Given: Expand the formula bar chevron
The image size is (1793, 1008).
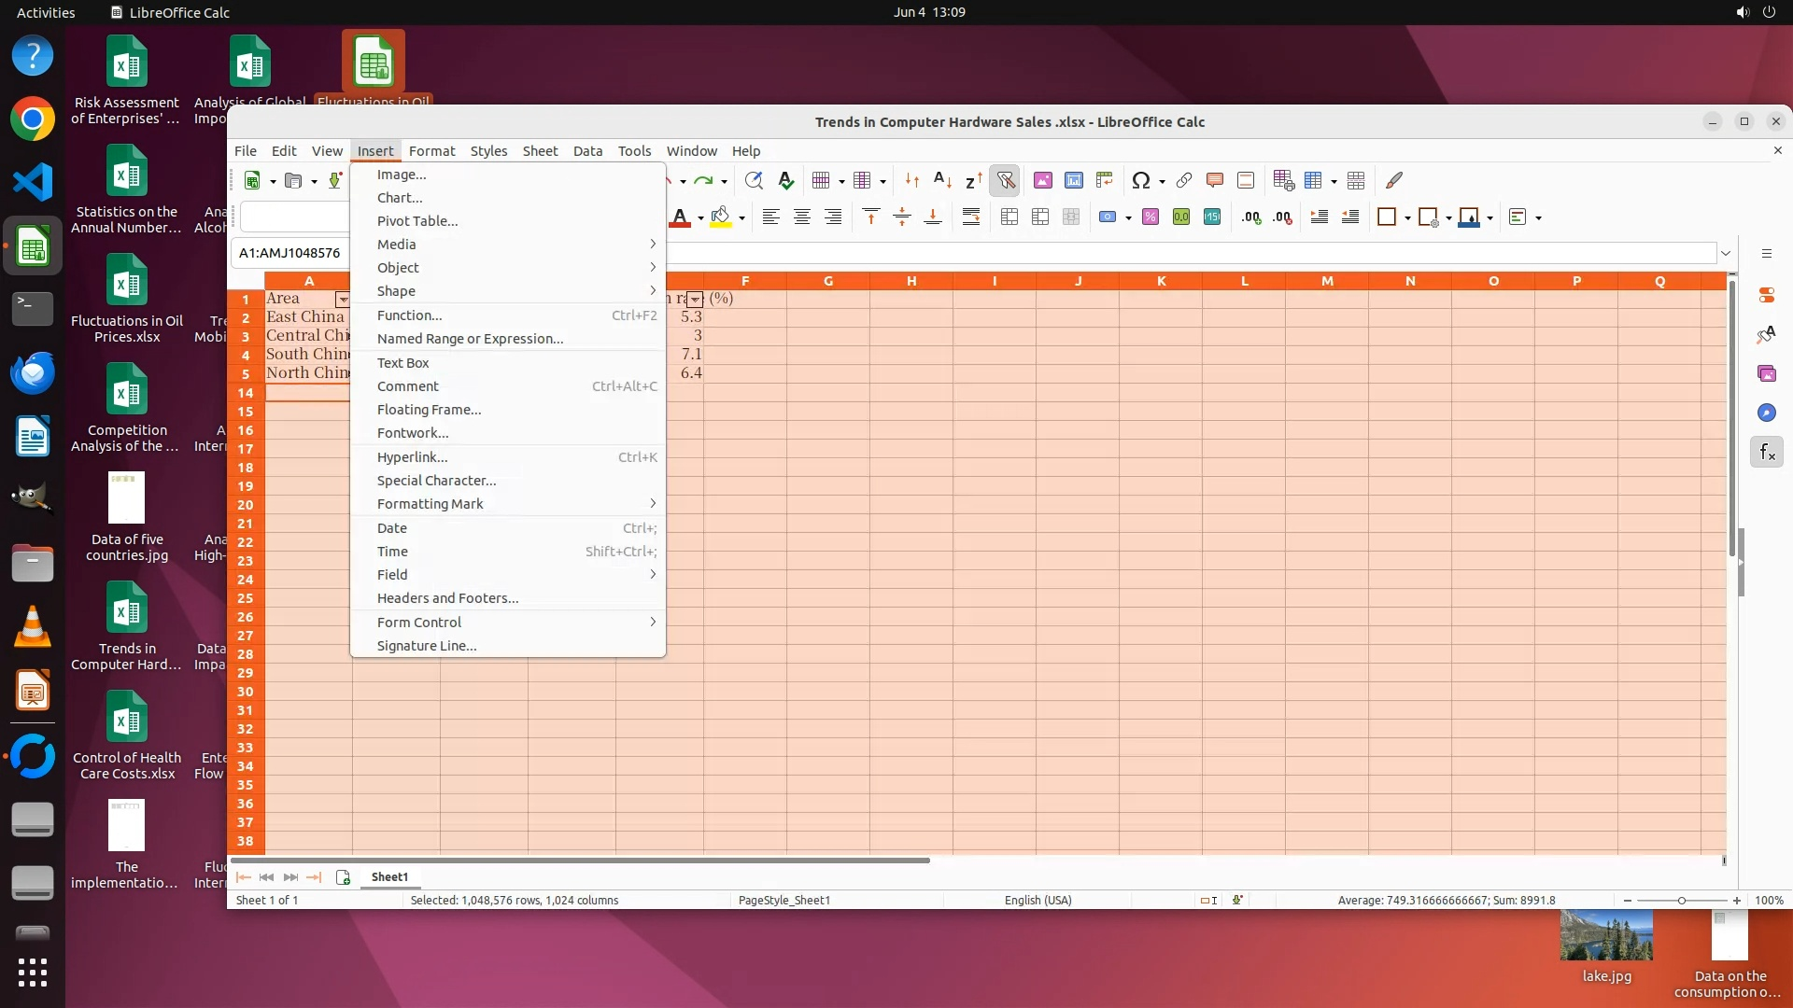Looking at the screenshot, I should tap(1726, 253).
